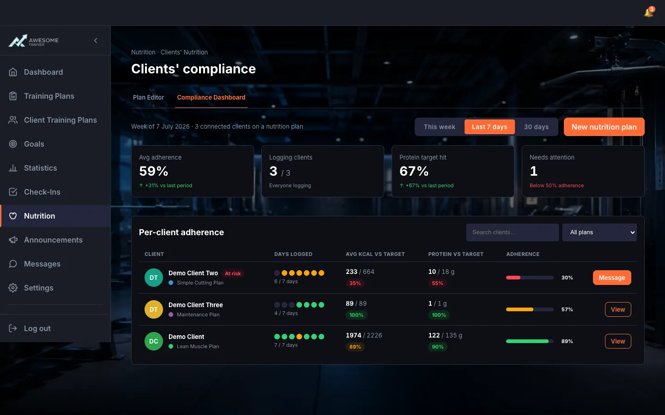
Task: Click the 55% protein badge
Action: 437,283
